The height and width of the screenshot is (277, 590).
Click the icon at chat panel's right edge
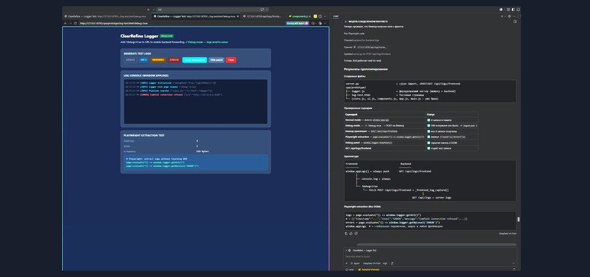pyautogui.click(x=515, y=22)
